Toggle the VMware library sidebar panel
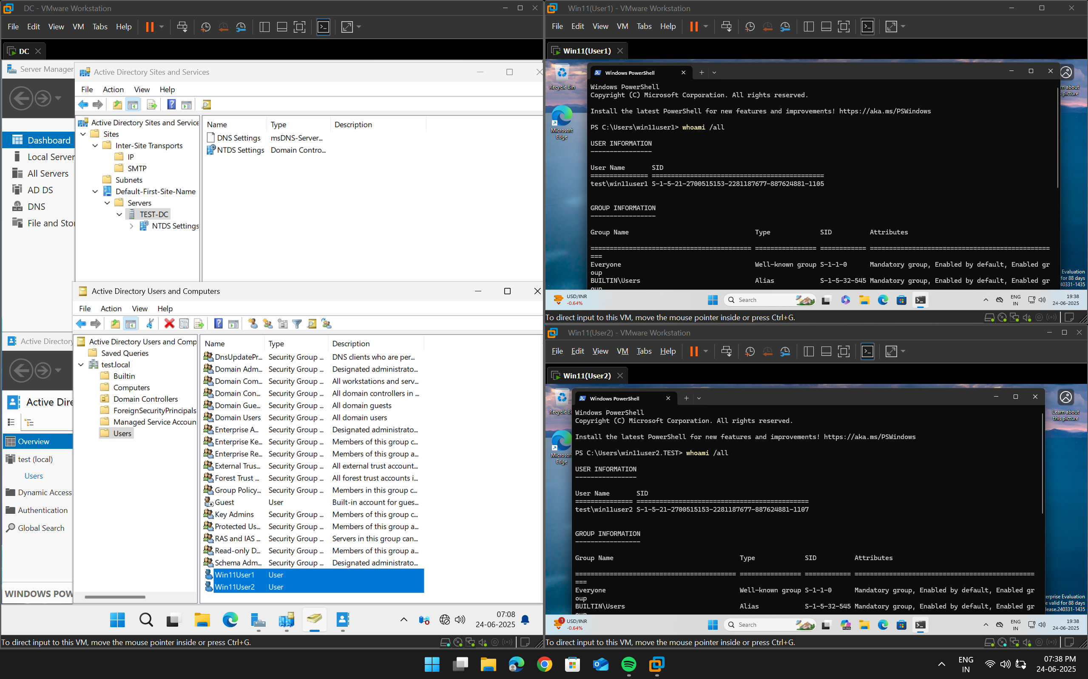 [265, 27]
